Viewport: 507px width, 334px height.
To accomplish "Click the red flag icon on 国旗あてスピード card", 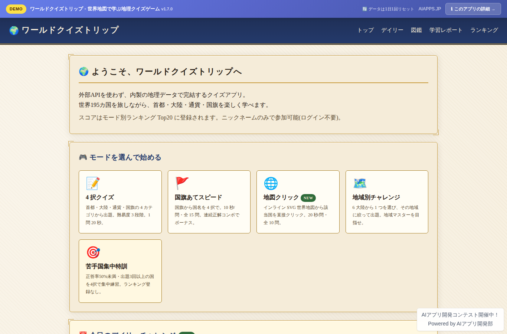I will [x=182, y=183].
